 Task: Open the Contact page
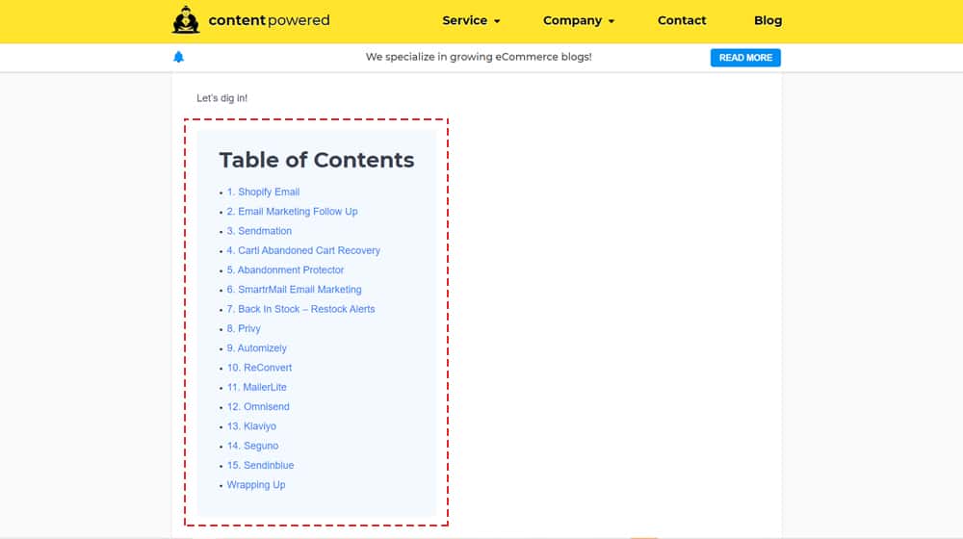coord(682,20)
